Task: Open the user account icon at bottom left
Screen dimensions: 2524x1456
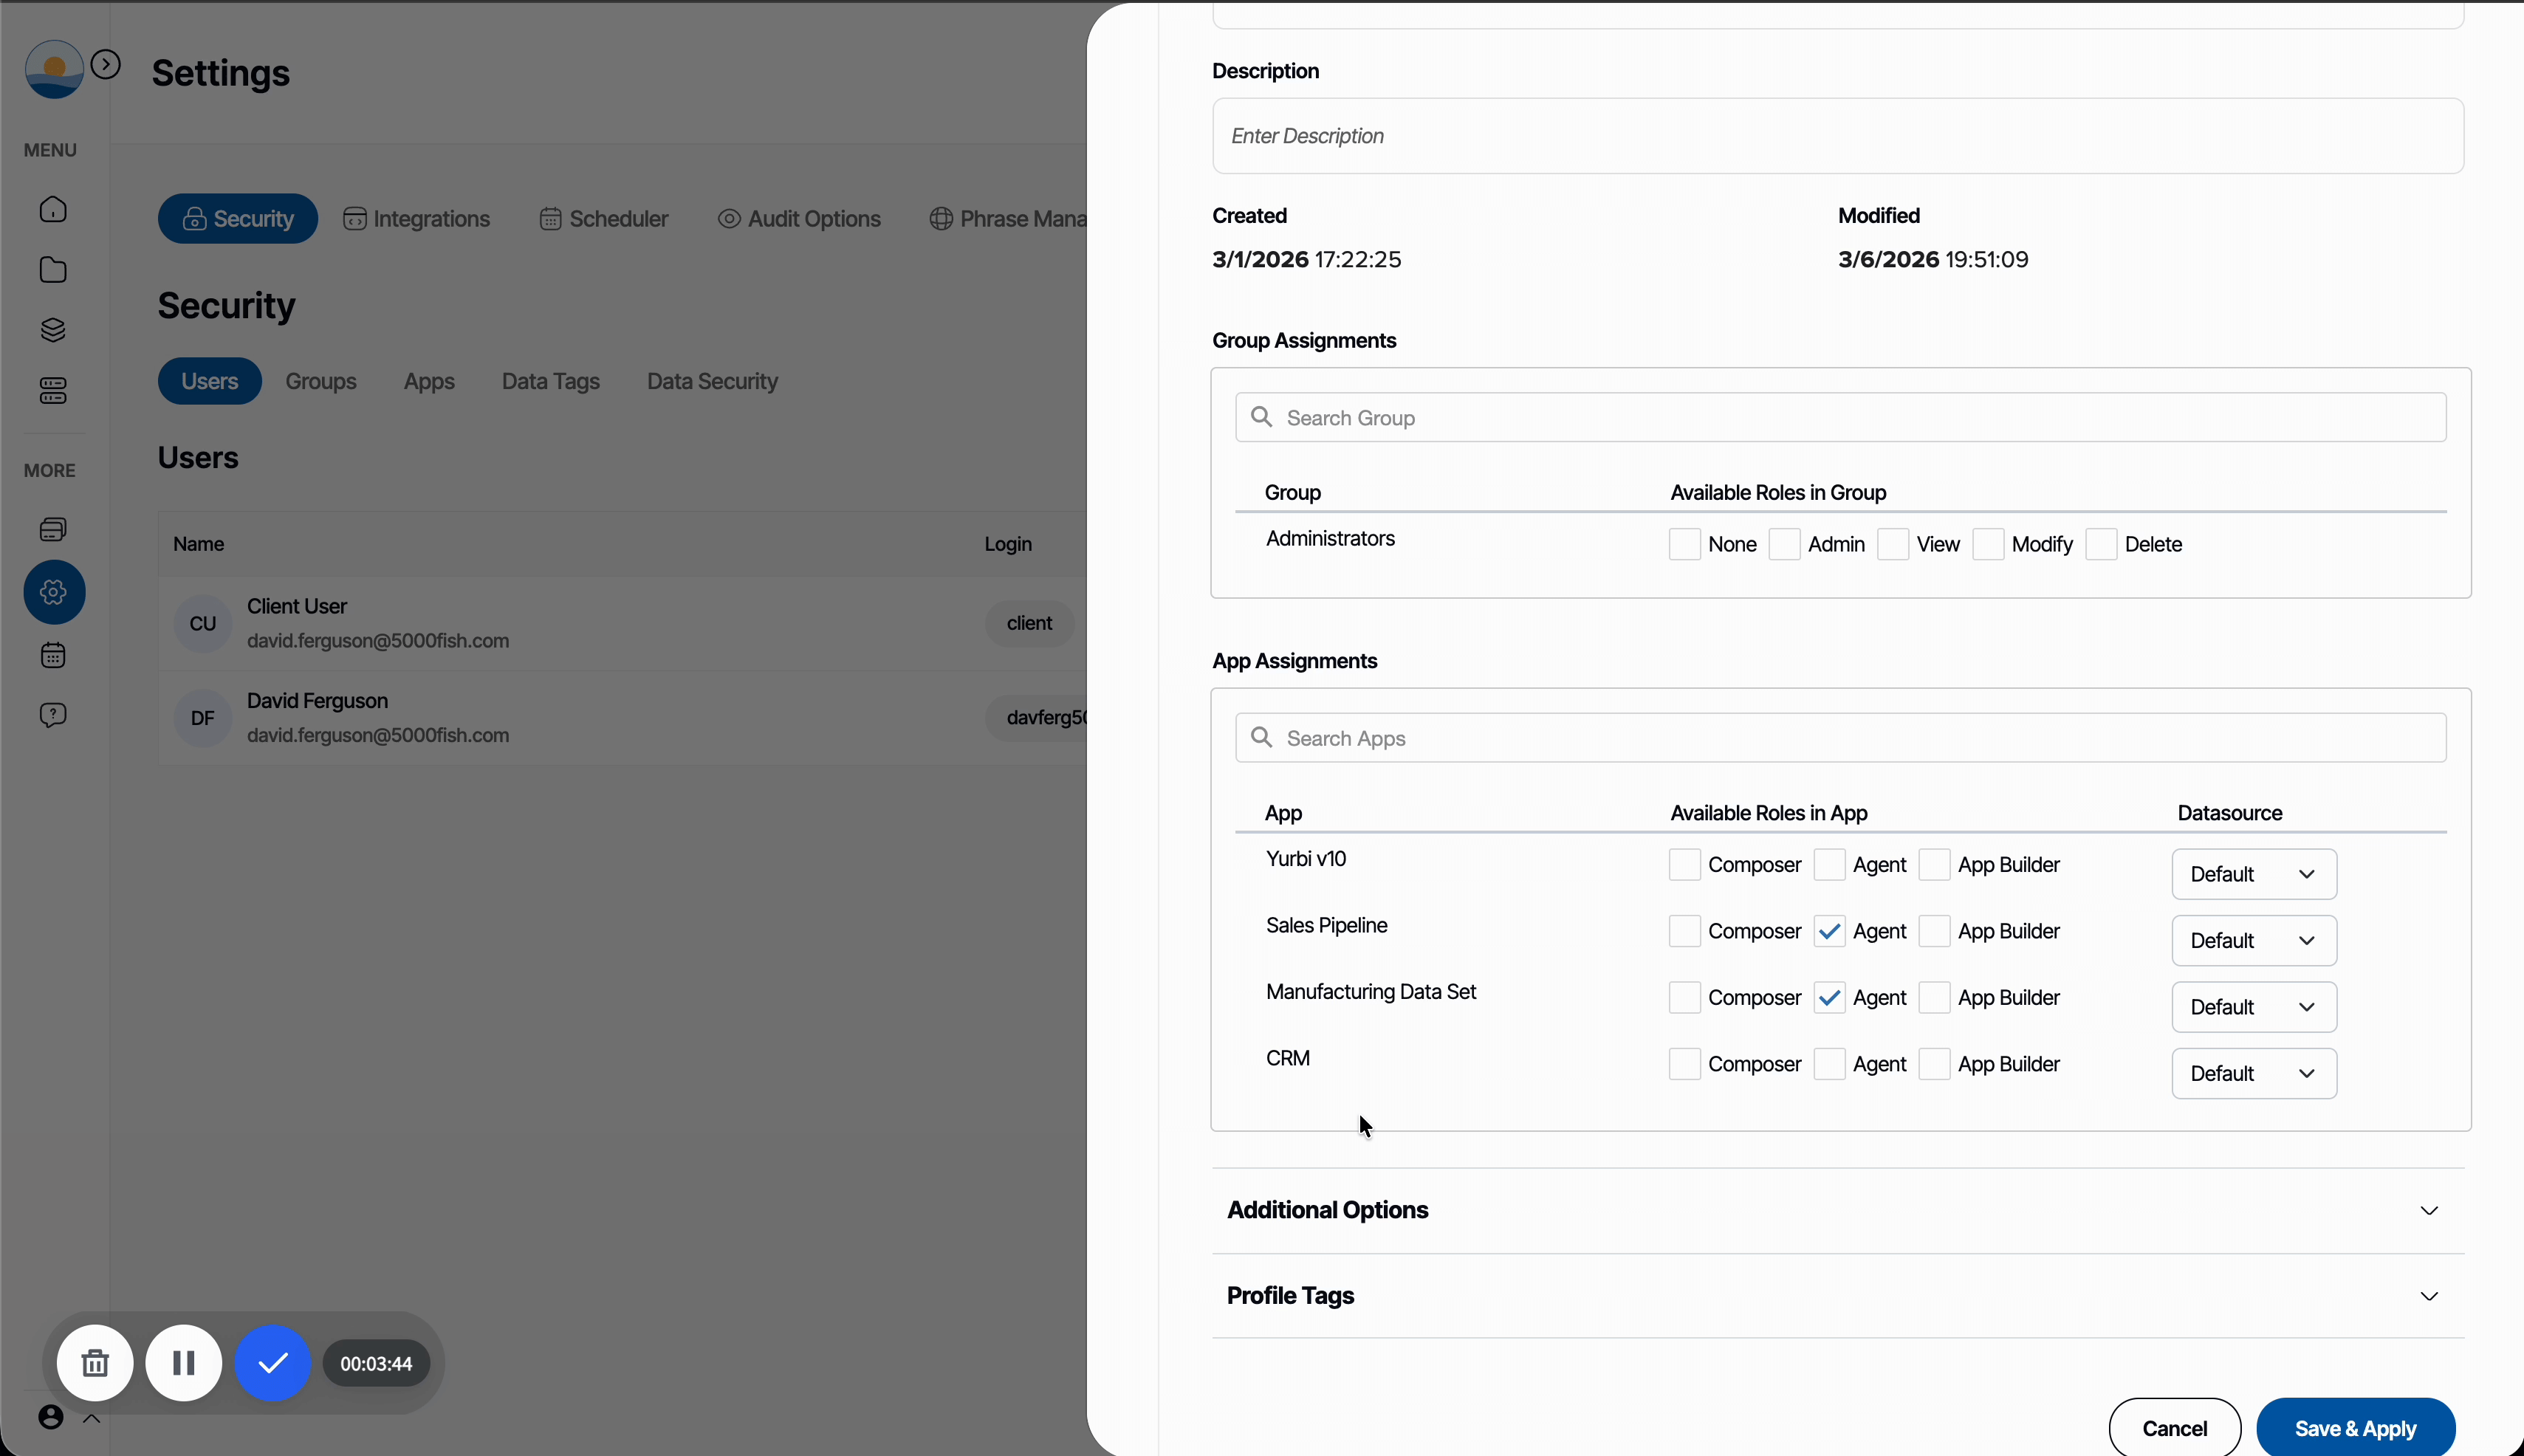Action: pos(51,1417)
